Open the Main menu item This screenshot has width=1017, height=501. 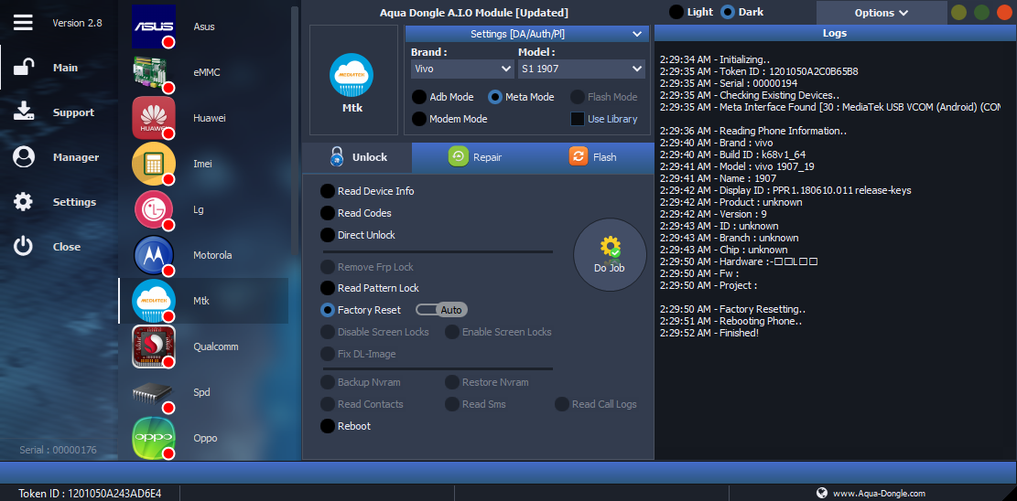click(x=66, y=68)
